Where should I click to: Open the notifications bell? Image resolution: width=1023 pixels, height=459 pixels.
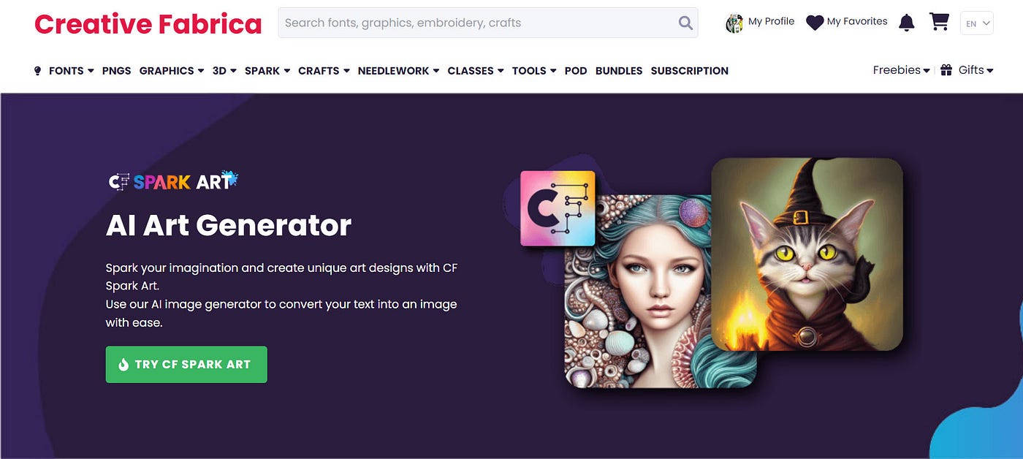pos(906,23)
